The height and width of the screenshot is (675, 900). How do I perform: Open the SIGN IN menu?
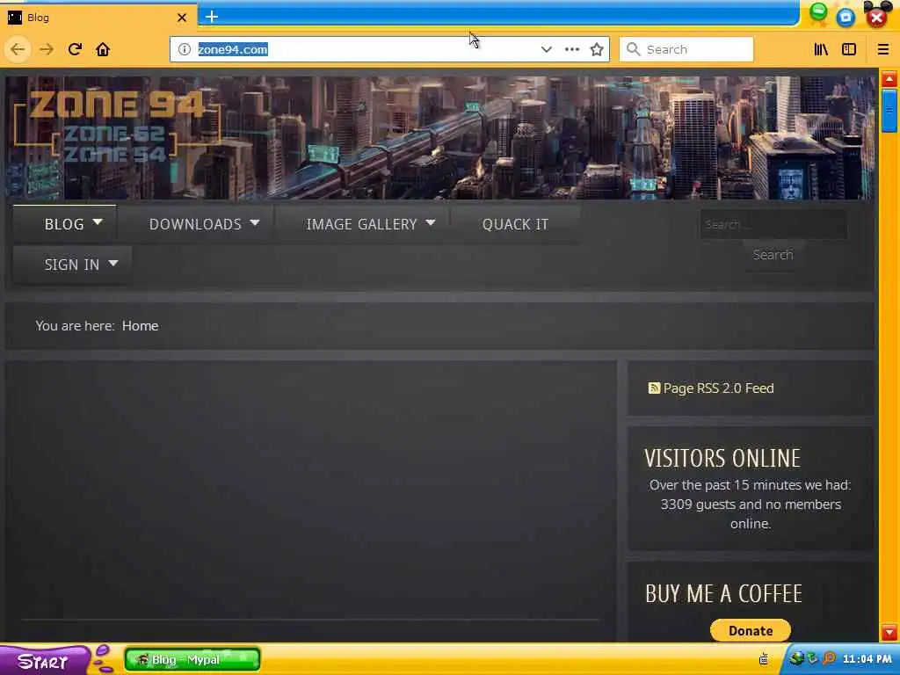pyautogui.click(x=72, y=265)
